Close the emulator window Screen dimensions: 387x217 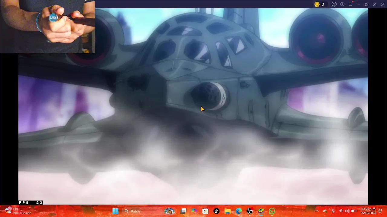(x=374, y=4)
